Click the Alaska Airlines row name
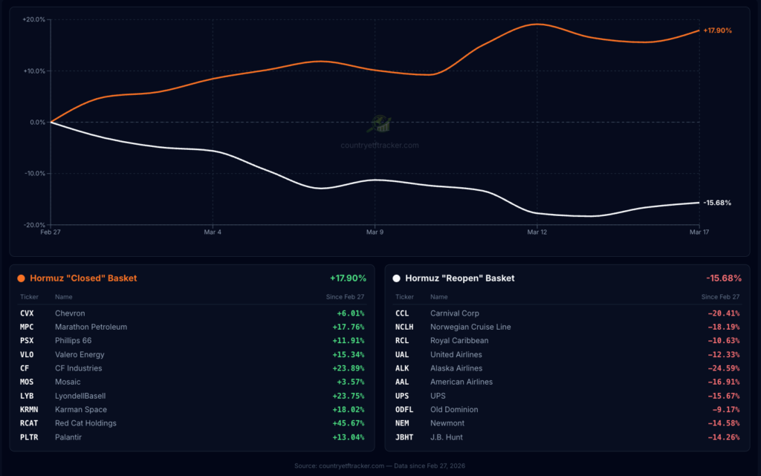 pos(456,368)
